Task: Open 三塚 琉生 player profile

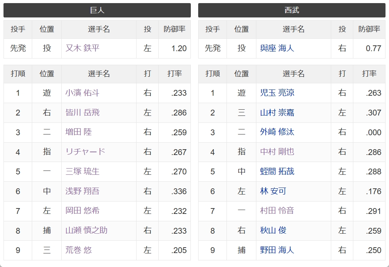Action: point(82,172)
